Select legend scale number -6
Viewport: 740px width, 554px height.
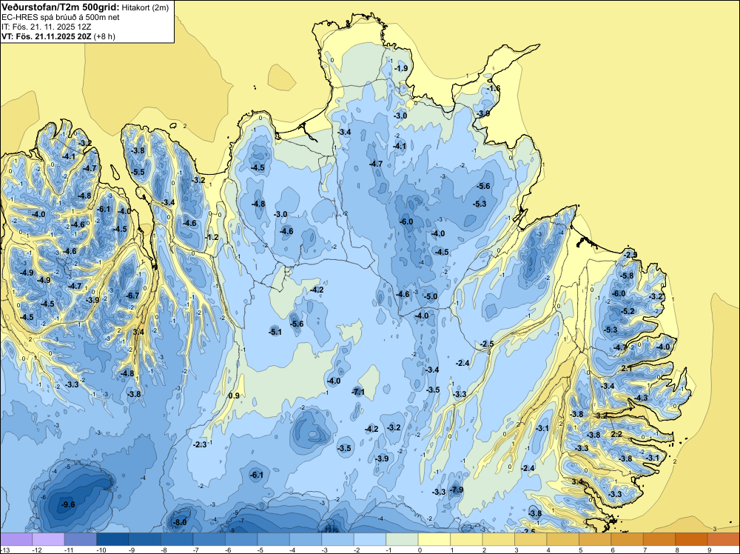coord(229,550)
